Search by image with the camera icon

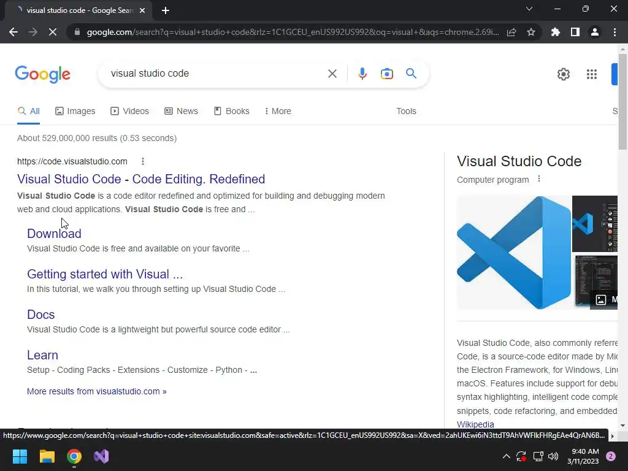[387, 74]
